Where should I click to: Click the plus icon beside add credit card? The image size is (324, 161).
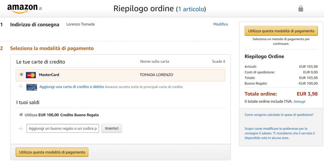pyautogui.click(x=21, y=86)
